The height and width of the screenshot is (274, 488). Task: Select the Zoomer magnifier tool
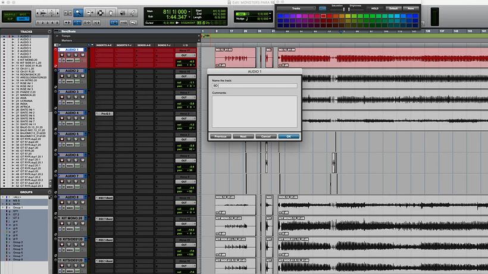(78, 12)
